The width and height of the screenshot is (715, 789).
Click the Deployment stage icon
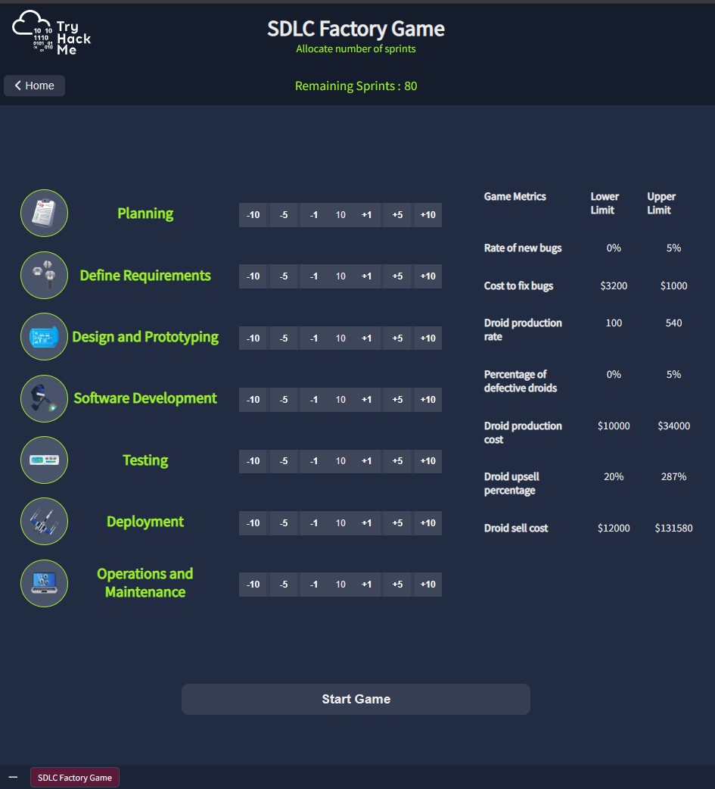point(44,522)
